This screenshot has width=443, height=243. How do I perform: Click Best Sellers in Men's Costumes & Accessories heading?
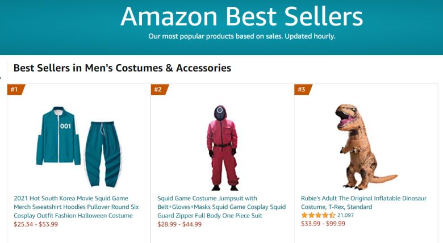point(122,68)
